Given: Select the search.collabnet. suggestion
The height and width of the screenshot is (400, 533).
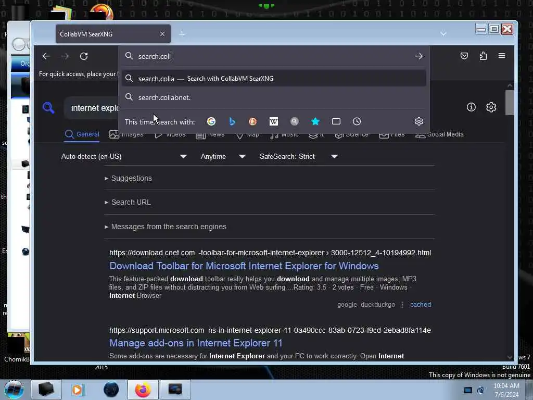Looking at the screenshot, I should click(x=274, y=97).
